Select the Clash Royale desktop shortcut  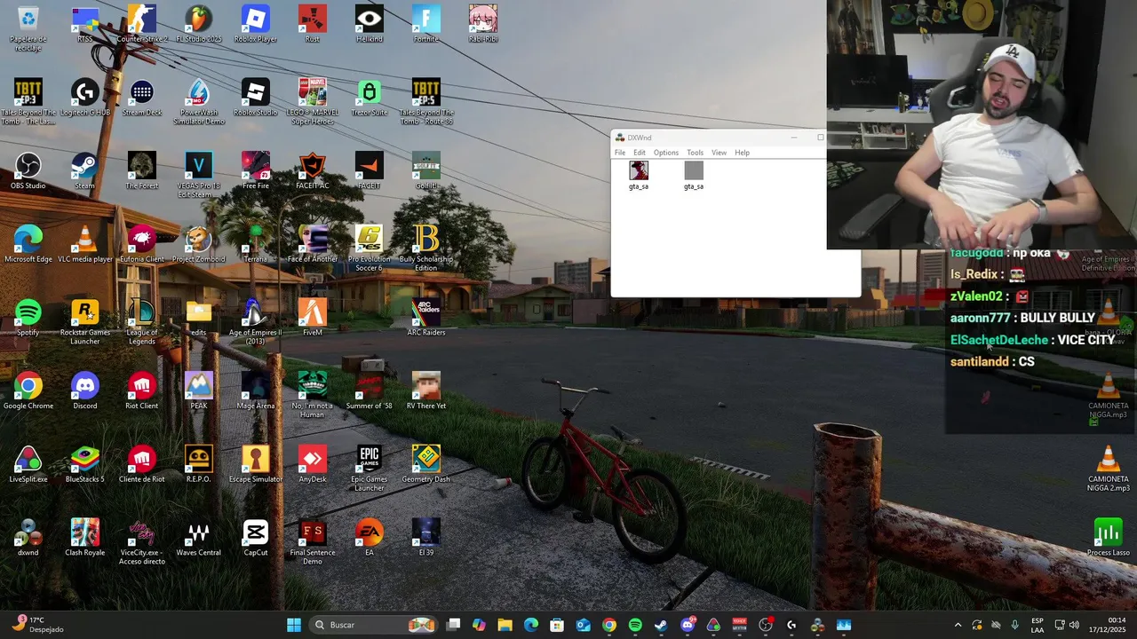pos(85,539)
